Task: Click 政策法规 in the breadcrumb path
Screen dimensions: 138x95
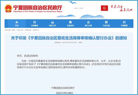Action: [x=28, y=30]
